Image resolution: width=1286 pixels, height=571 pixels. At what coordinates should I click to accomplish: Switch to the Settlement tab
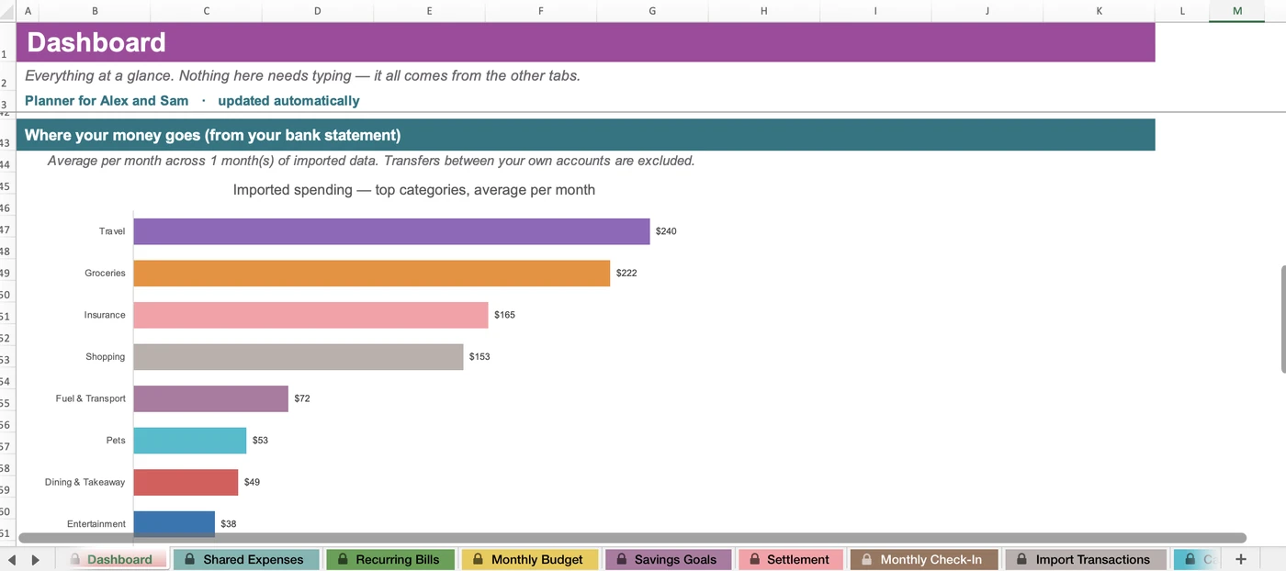(x=790, y=559)
